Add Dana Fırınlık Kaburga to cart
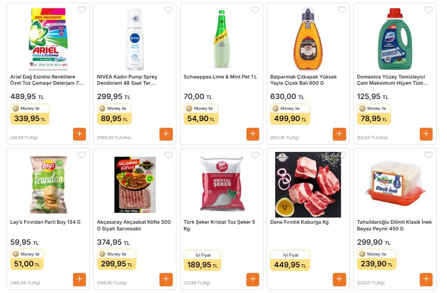This screenshot has height=293, width=447. coord(339,280)
